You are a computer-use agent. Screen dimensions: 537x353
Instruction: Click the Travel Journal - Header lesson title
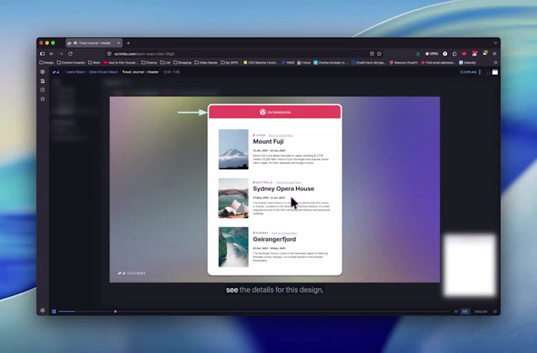coord(140,72)
